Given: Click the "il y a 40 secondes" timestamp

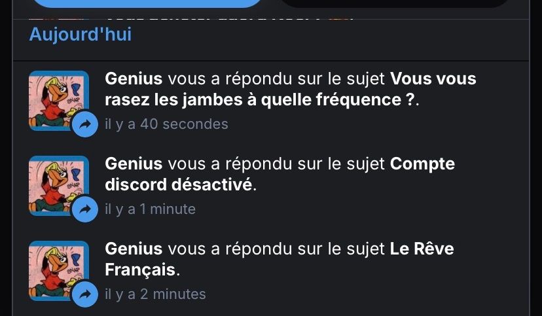Looking at the screenshot, I should pos(166,124).
